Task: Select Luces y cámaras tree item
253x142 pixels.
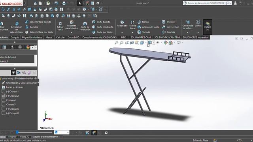Action: click(x=15, y=87)
